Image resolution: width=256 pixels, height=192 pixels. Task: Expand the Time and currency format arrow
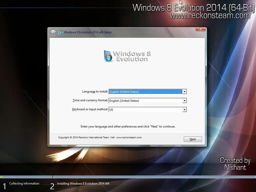(x=184, y=100)
